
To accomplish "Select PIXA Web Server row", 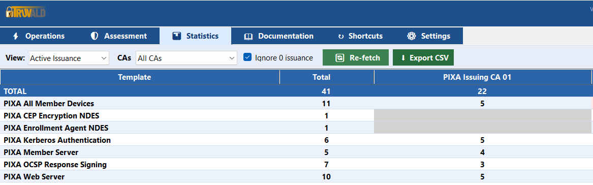I will pos(297,177).
